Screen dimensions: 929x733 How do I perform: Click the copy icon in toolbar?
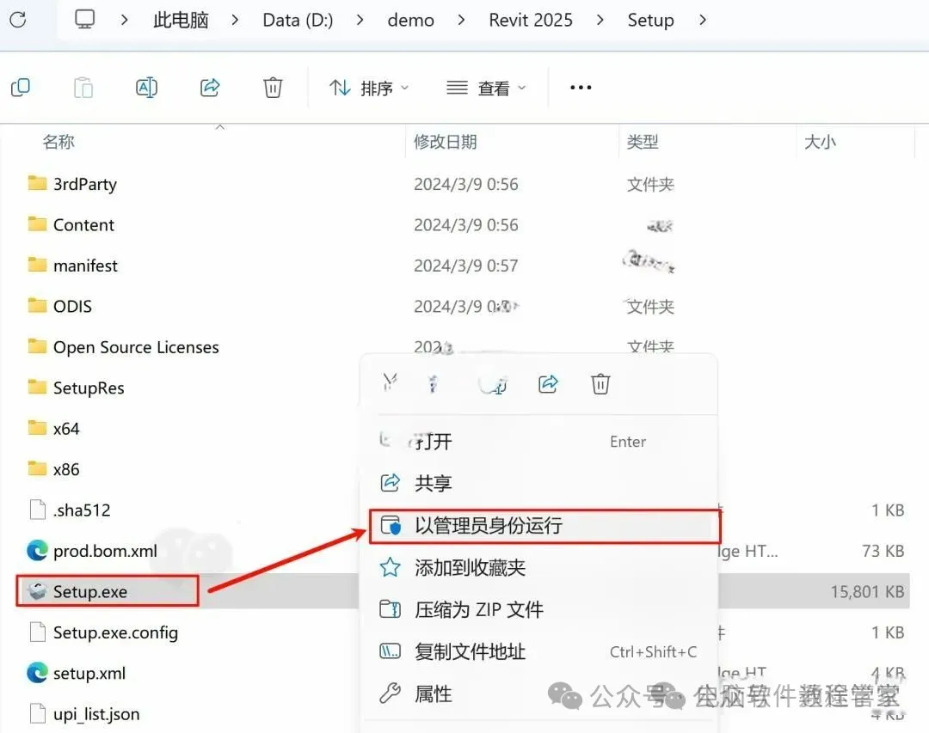pyautogui.click(x=21, y=88)
